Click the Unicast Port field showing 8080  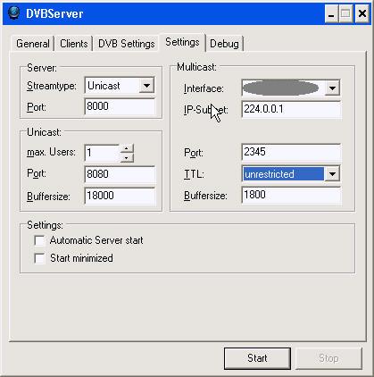click(120, 174)
